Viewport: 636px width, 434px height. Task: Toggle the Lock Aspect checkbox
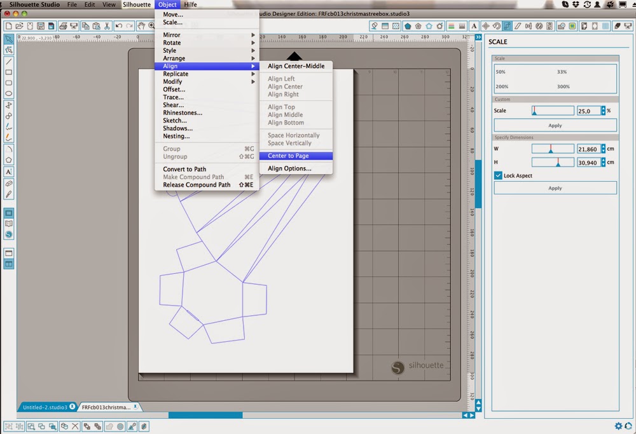pos(498,175)
